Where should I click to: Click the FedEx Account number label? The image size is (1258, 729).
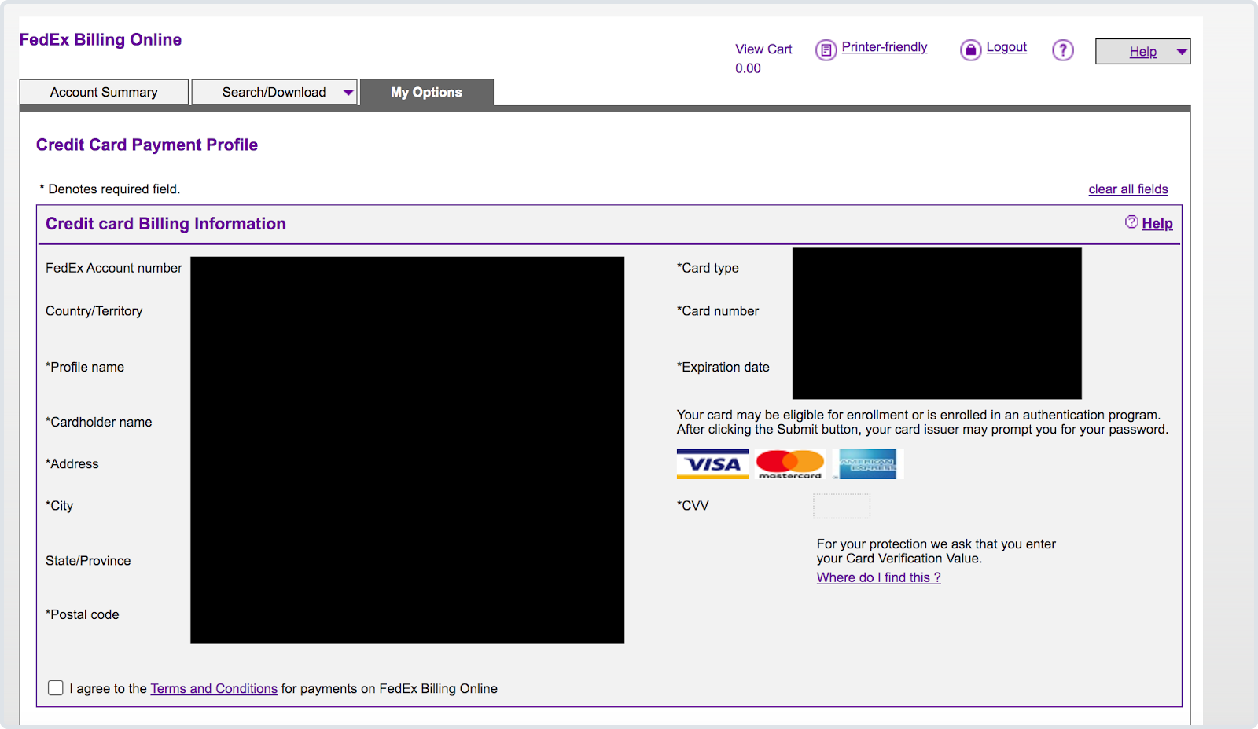pyautogui.click(x=114, y=268)
